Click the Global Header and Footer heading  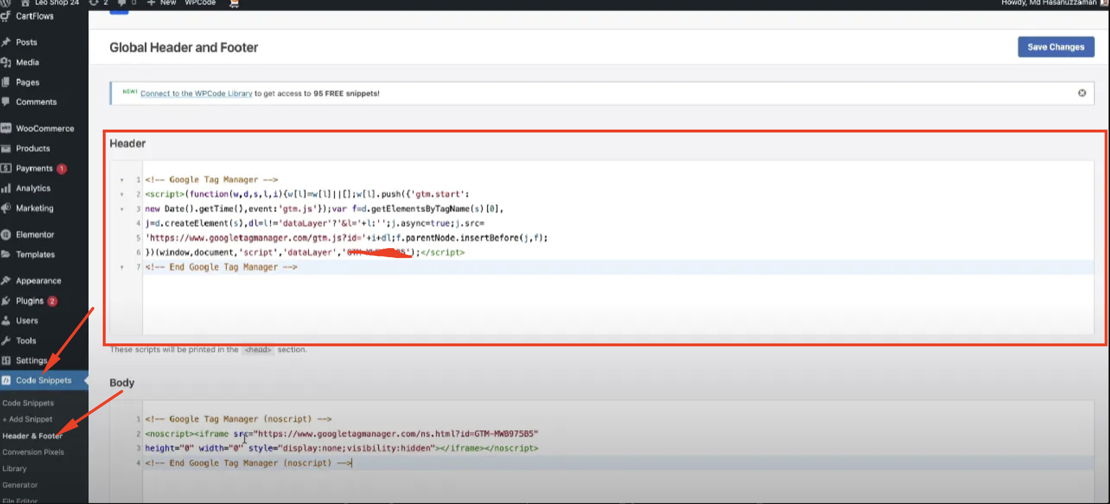click(183, 48)
